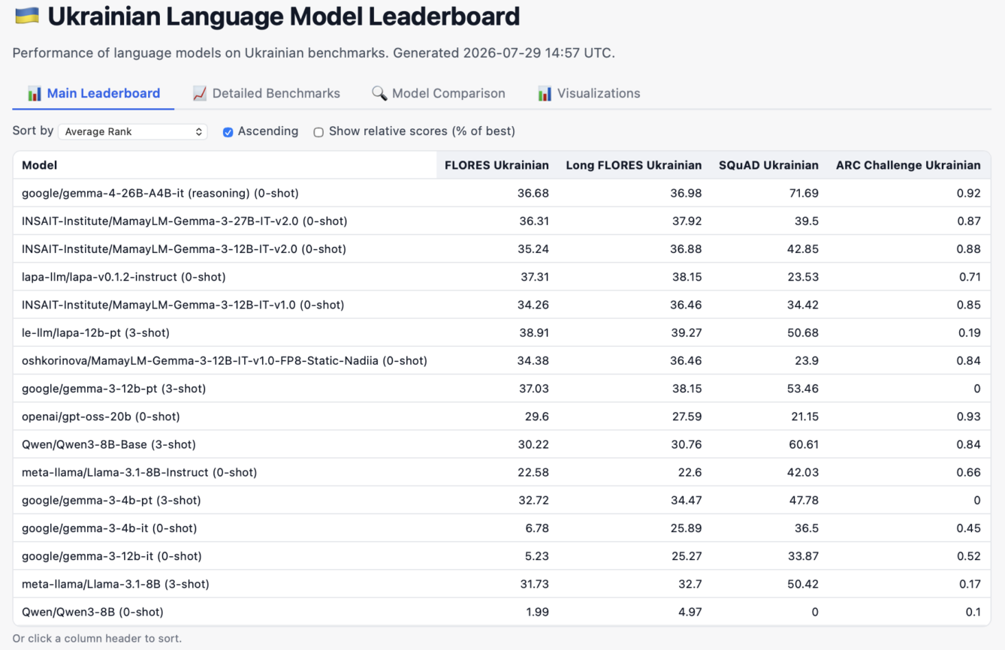The height and width of the screenshot is (650, 1005).
Task: Select model name INSAIT-Institute/MamayLM-Gemma-3-12B-IT-v2.0
Action: 184,248
